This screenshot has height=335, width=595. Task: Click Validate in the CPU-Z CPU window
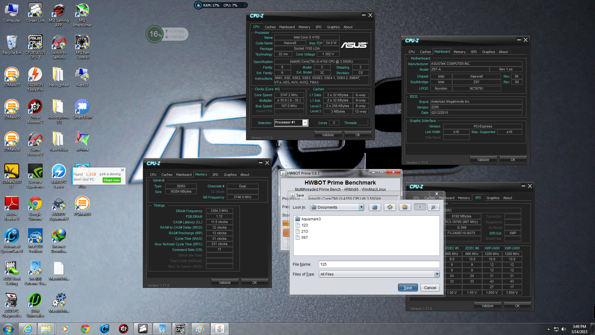click(328, 135)
